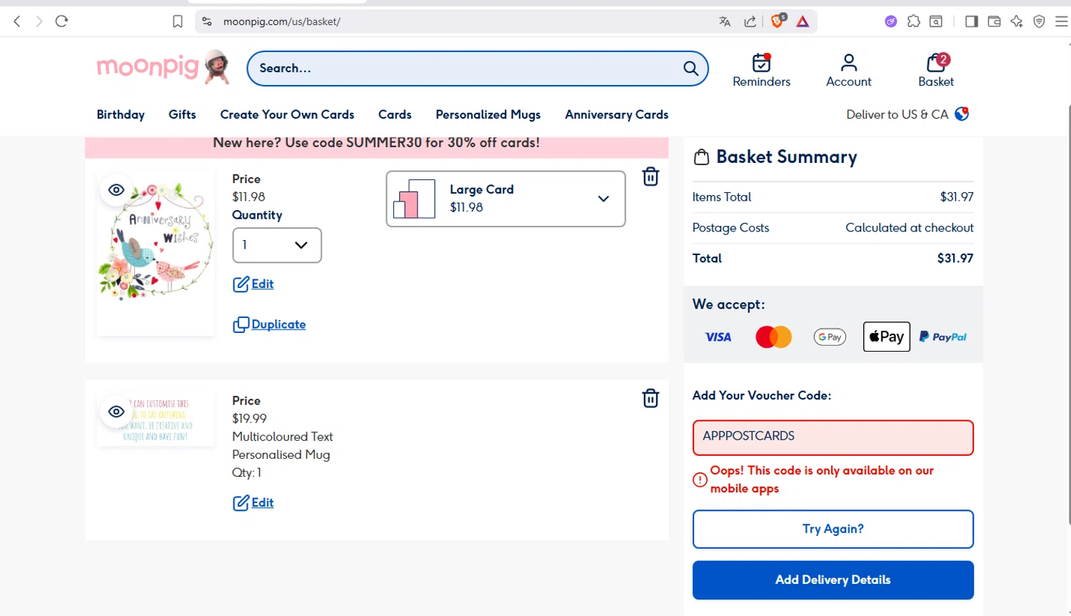The image size is (1071, 616).
Task: Click into the voucher code field
Action: coord(833,437)
